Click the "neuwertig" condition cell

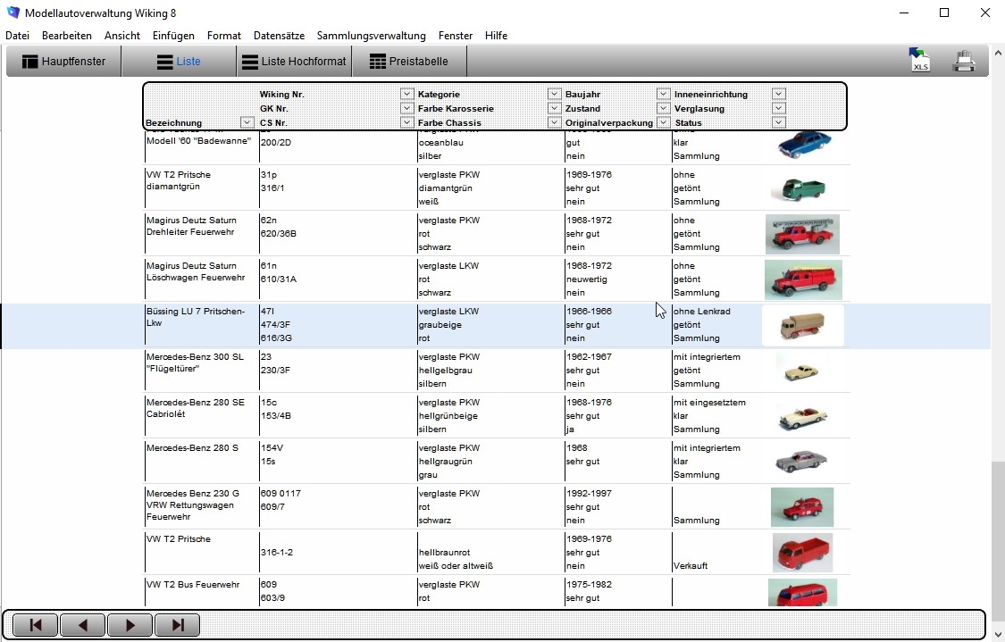click(586, 279)
